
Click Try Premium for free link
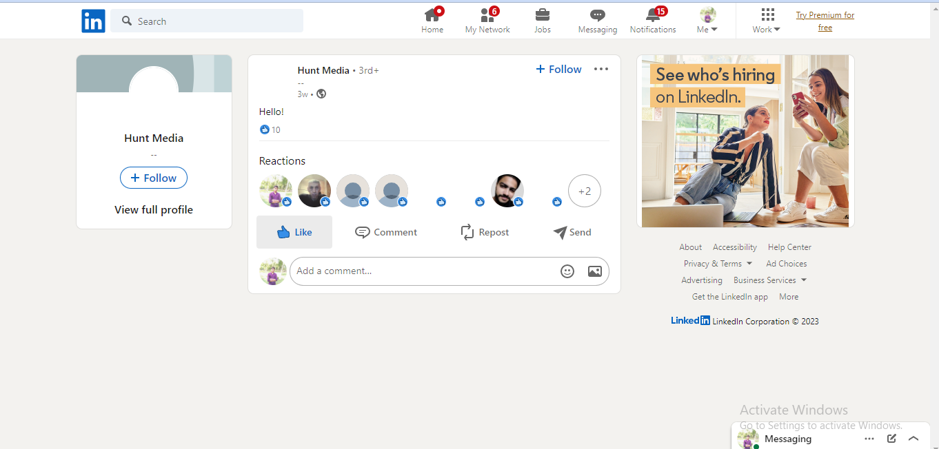pos(825,21)
